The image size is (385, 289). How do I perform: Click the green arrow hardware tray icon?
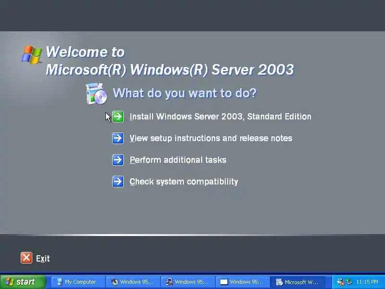pyautogui.click(x=349, y=282)
